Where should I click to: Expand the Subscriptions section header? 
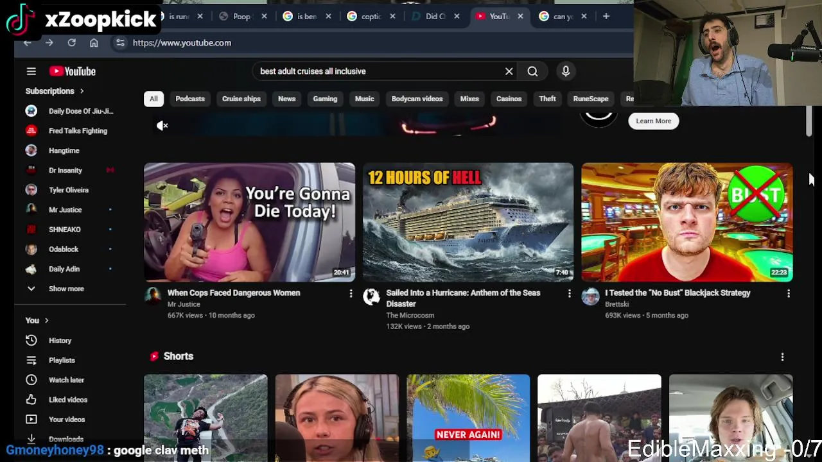click(x=55, y=91)
